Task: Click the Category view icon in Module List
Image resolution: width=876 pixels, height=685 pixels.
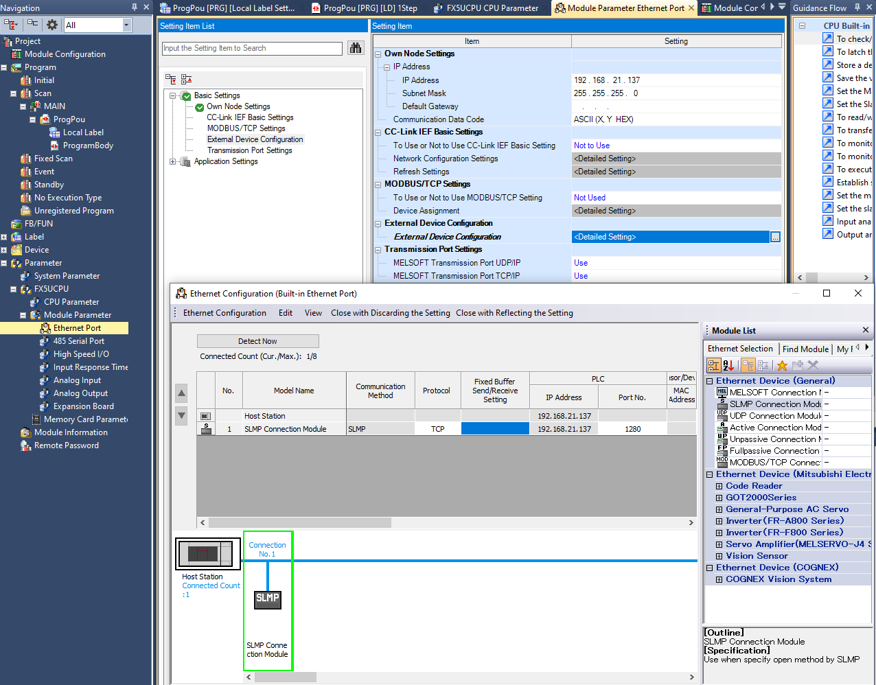Action: click(x=714, y=365)
